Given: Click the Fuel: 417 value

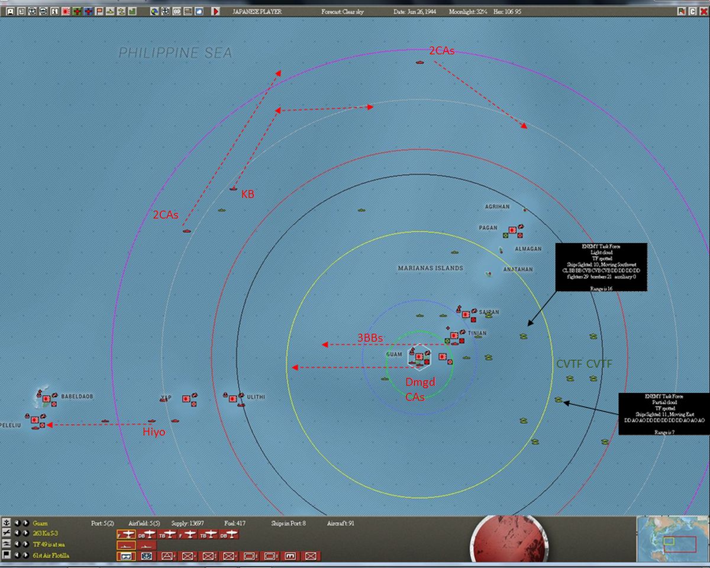Looking at the screenshot, I should coord(235,523).
